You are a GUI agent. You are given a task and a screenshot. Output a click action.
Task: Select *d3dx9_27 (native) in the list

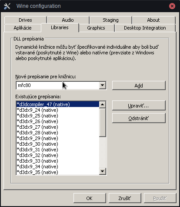coord(58,127)
